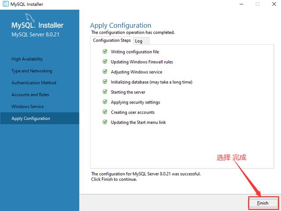
Task: Select Apply Configuration sidebar item
Action: pos(40,118)
